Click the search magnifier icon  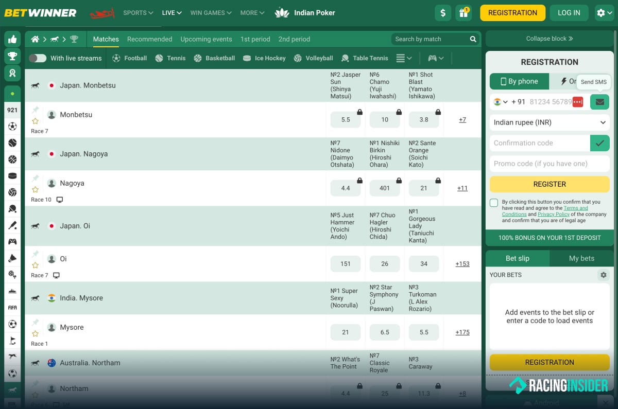point(473,39)
